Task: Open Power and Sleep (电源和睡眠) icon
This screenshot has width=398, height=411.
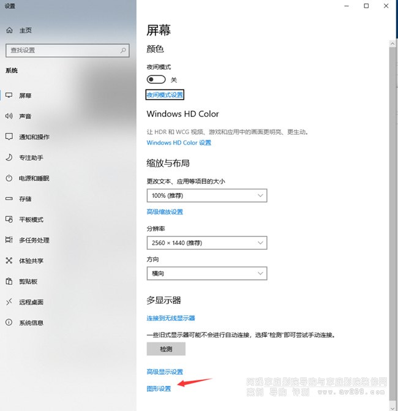Action: click(9, 178)
